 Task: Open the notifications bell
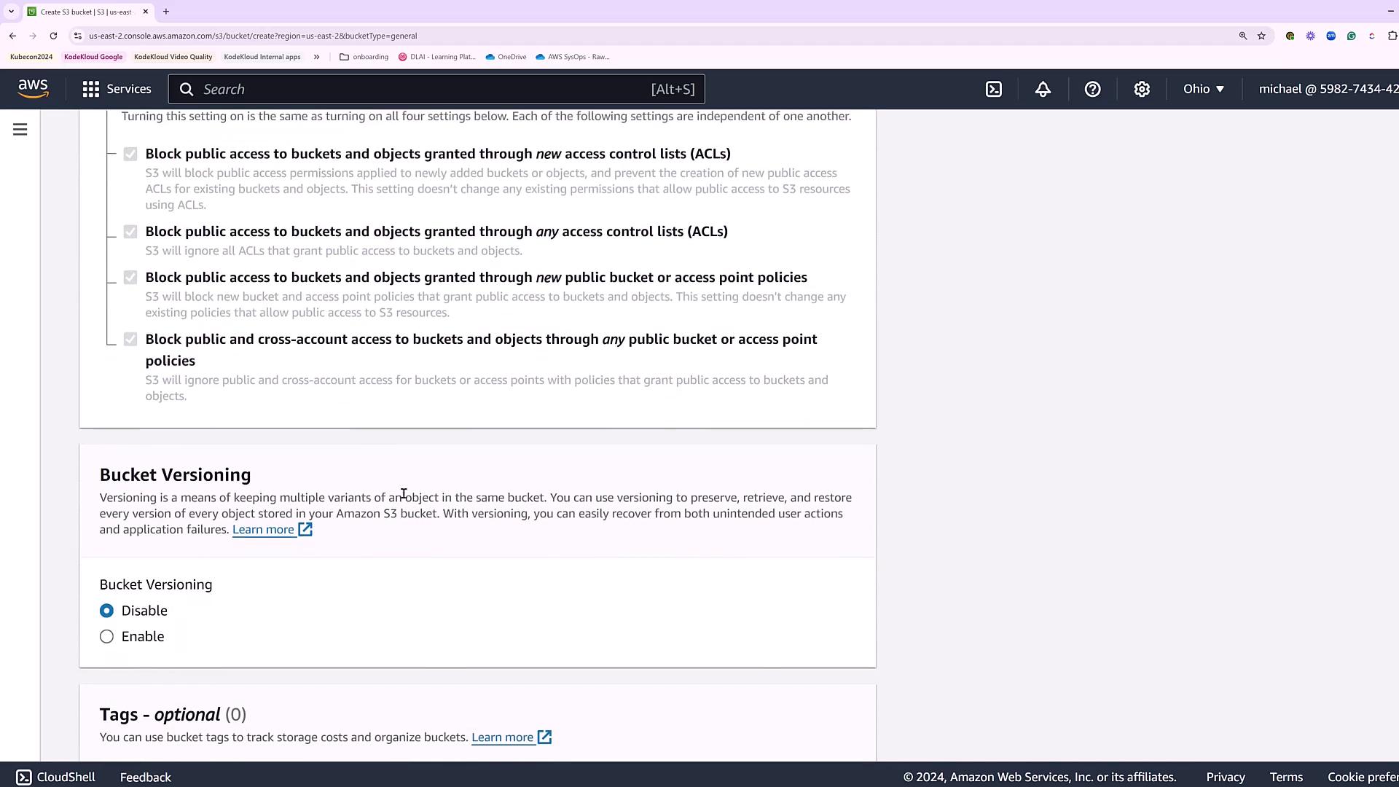(1043, 89)
